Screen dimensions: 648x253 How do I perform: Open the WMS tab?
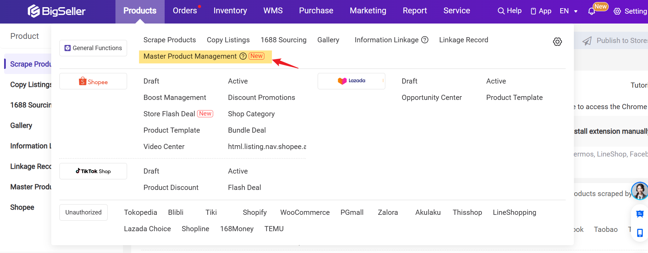click(273, 11)
